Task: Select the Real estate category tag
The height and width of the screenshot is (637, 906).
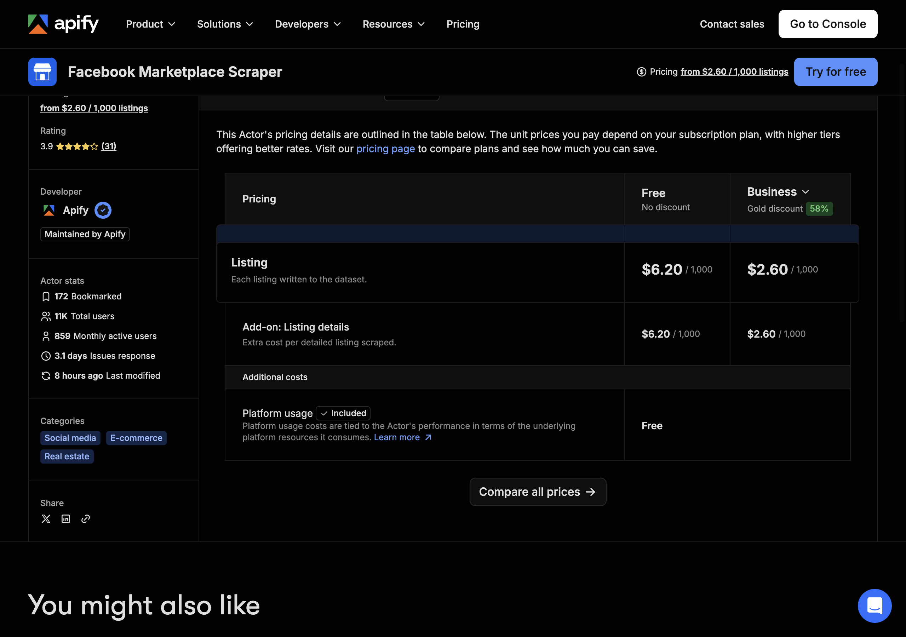Action: pos(67,457)
